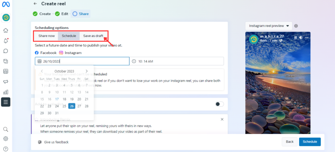This screenshot has width=335, height=152.
Task: Select the Share now option
Action: pyautogui.click(x=46, y=36)
